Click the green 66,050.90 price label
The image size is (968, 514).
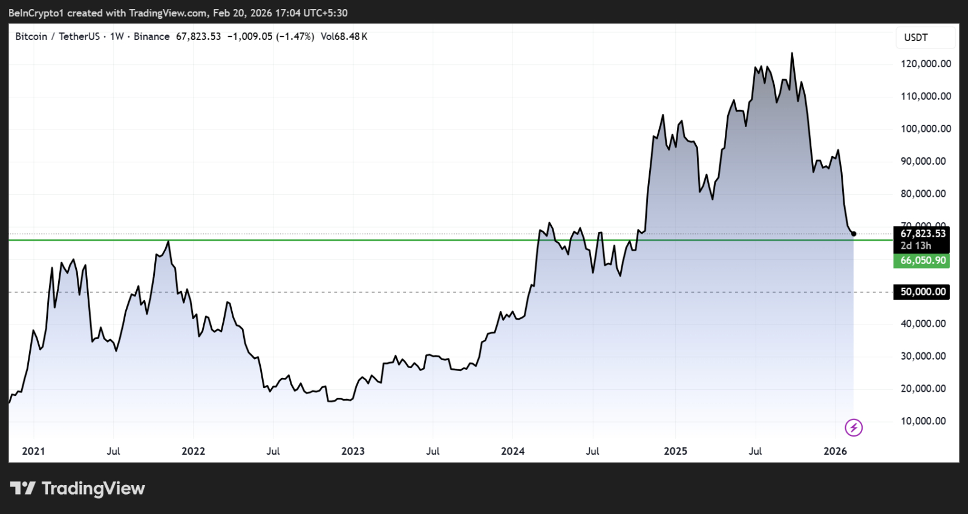click(x=922, y=260)
